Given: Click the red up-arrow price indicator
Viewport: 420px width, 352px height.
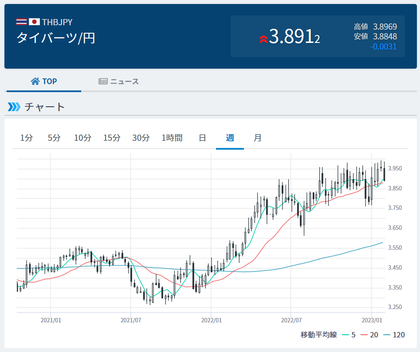Looking at the screenshot, I should coord(263,39).
